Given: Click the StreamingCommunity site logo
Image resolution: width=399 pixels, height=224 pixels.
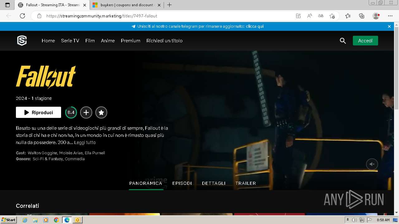Looking at the screenshot, I should (22, 41).
